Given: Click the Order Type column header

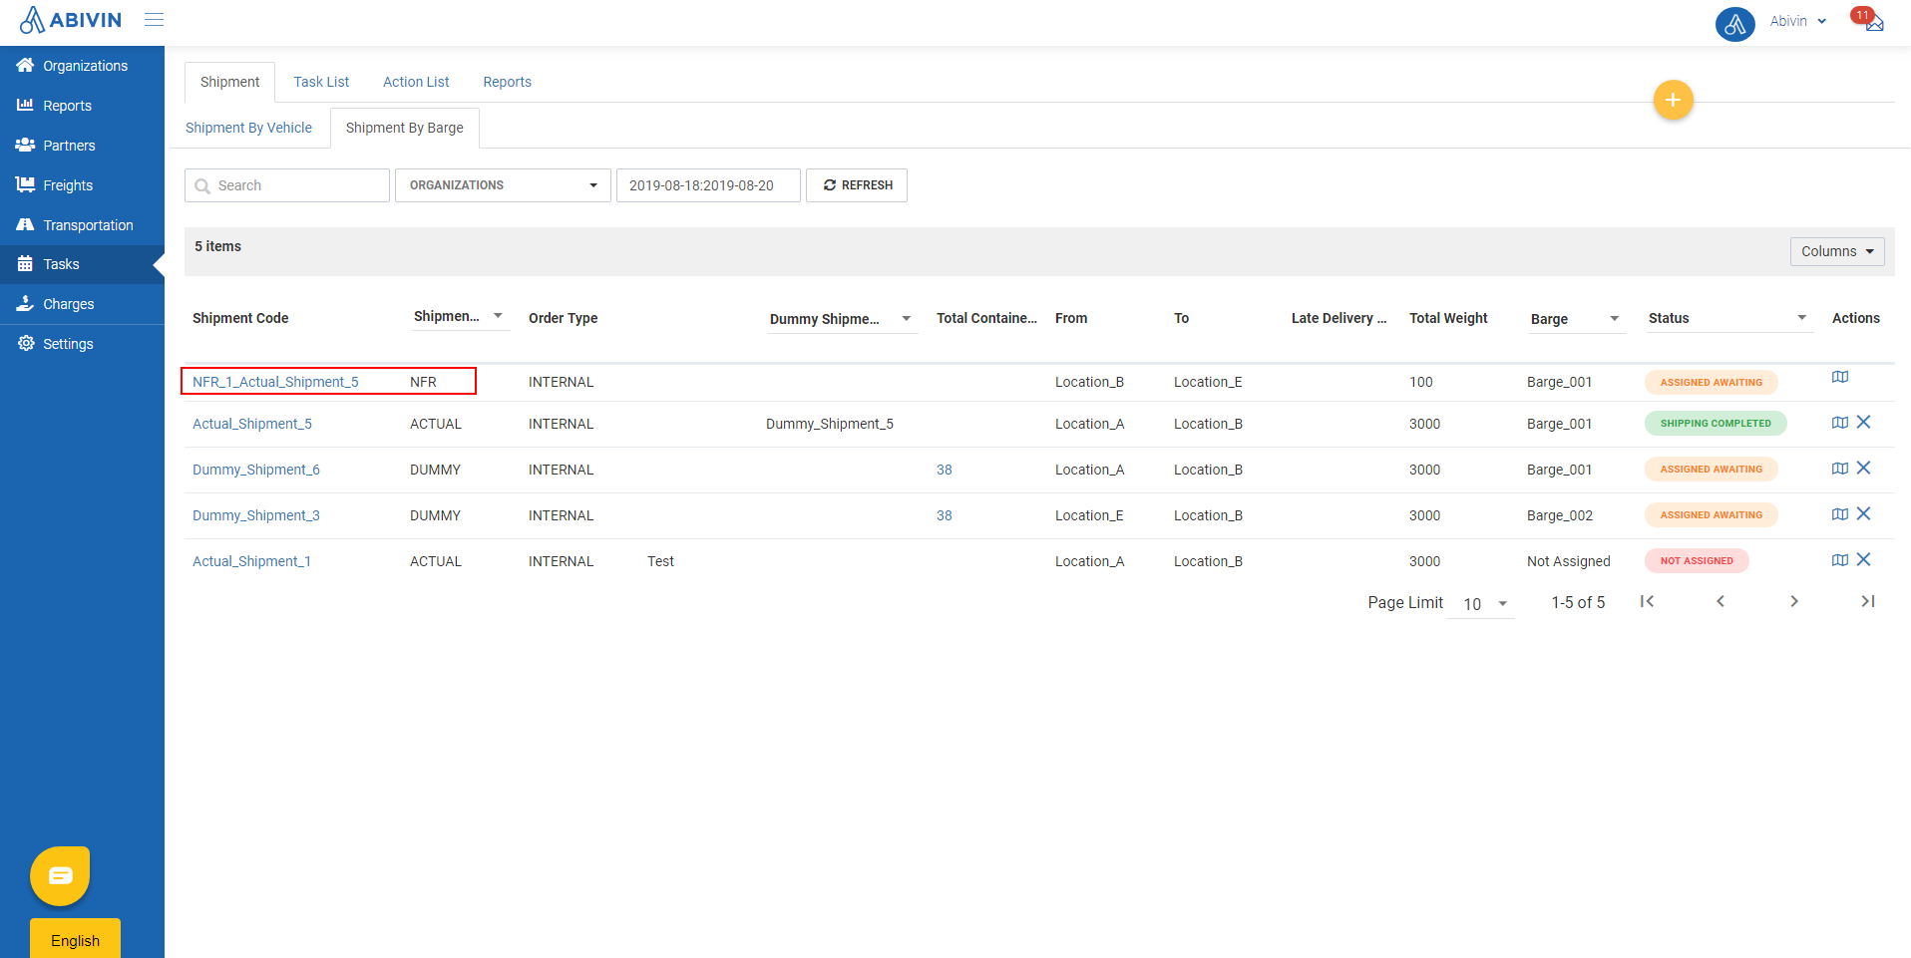Looking at the screenshot, I should pos(564,318).
